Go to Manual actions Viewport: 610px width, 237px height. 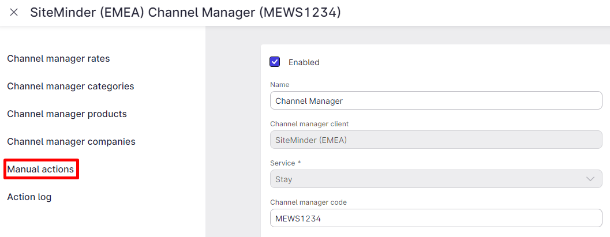40,170
